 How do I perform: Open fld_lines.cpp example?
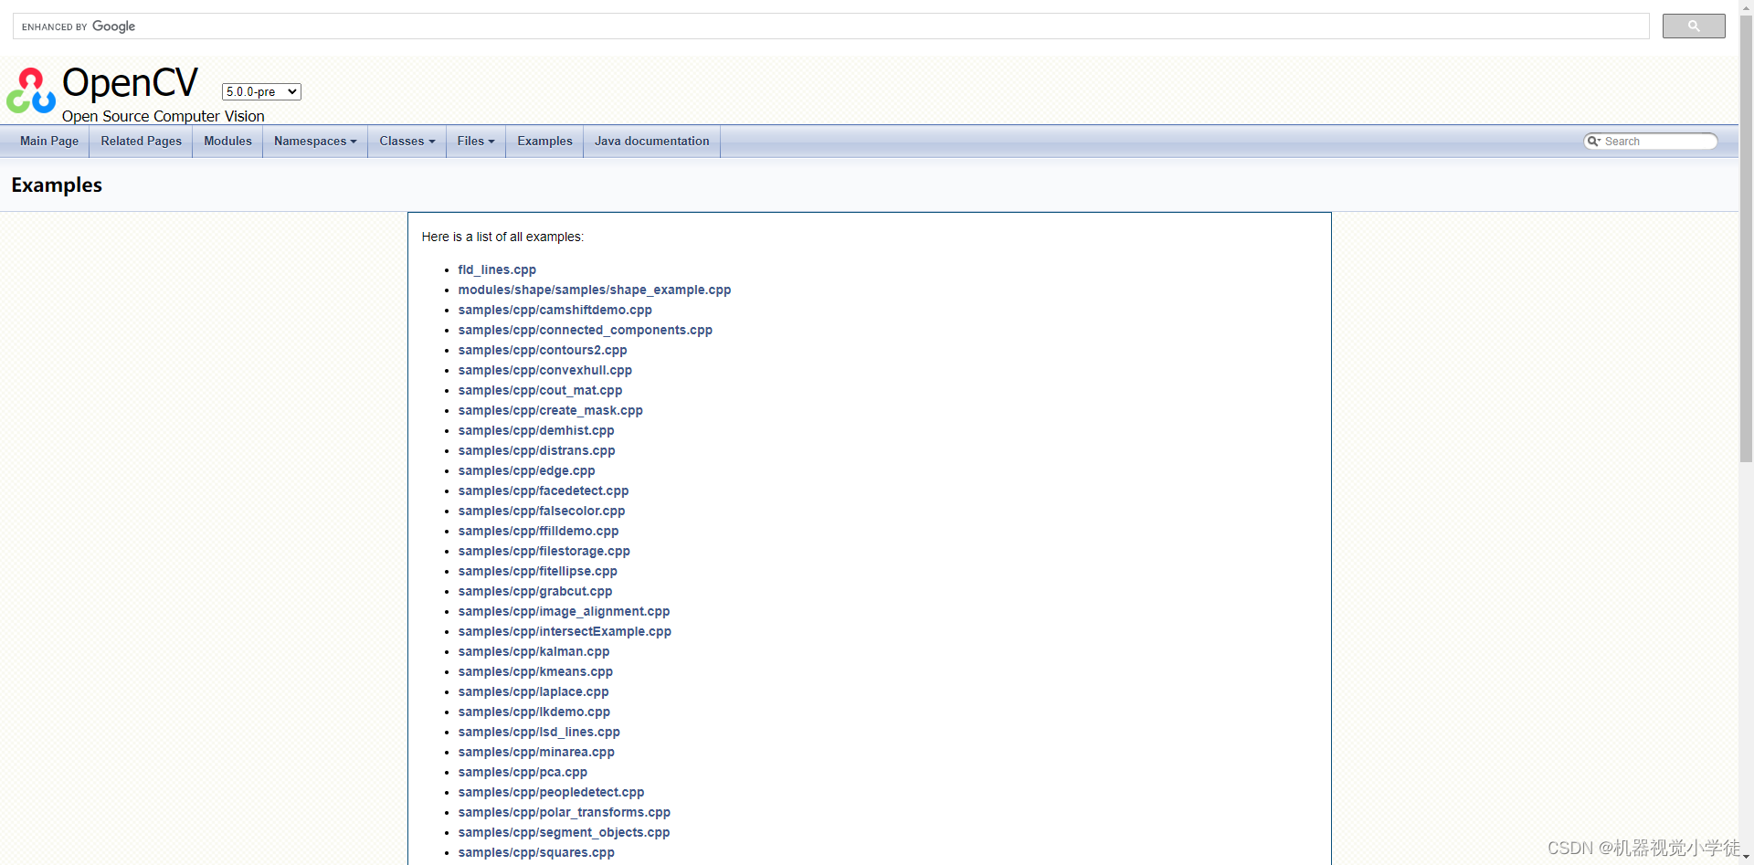pyautogui.click(x=497, y=269)
